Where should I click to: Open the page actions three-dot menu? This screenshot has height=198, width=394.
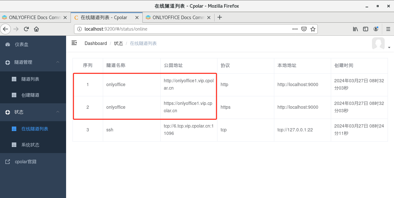pos(295,29)
